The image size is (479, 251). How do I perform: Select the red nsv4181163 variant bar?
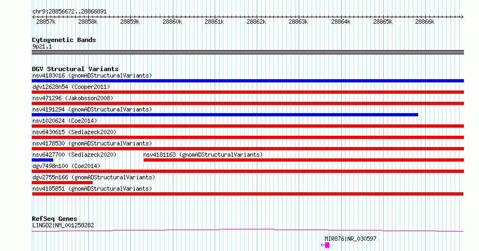[x=304, y=160]
